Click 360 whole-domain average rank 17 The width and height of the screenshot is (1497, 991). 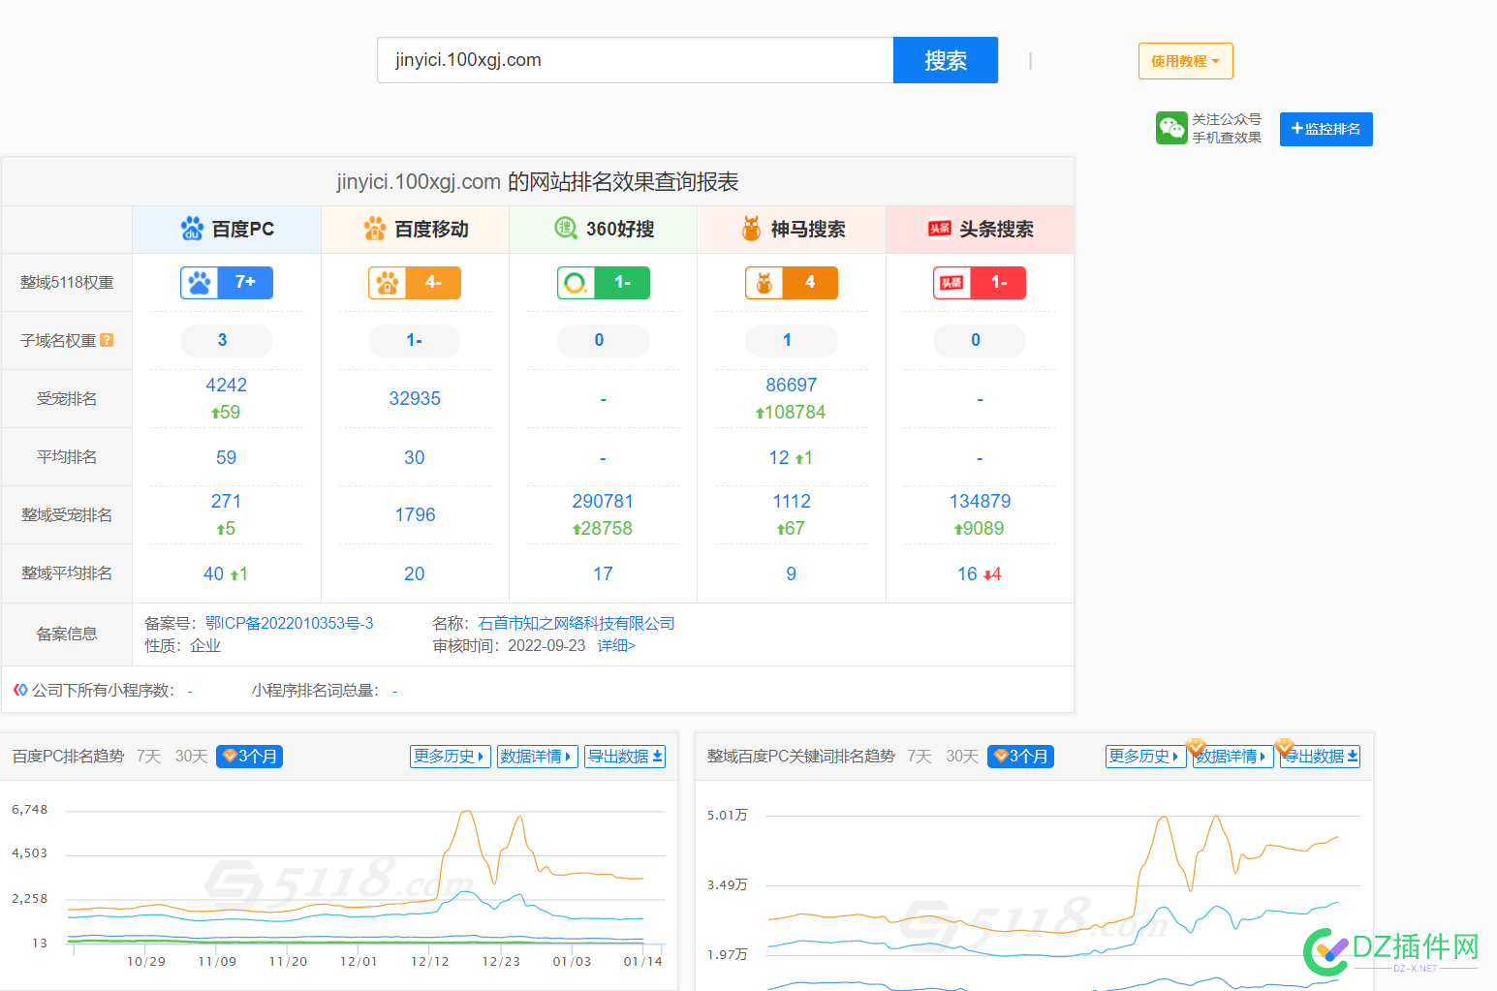603,573
